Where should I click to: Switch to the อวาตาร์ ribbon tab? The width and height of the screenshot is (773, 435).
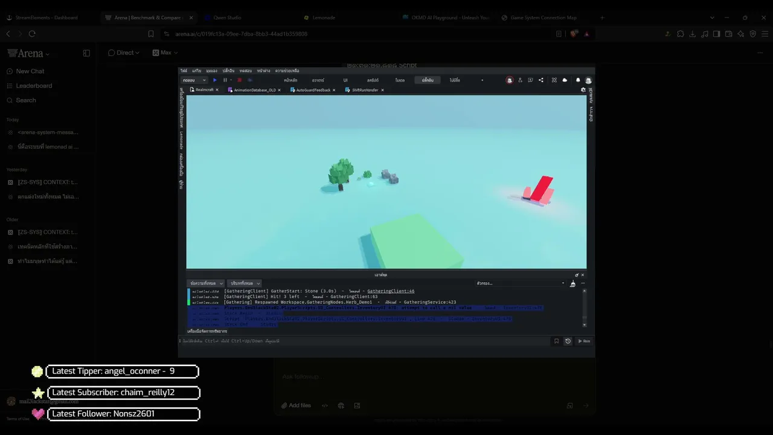[318, 80]
